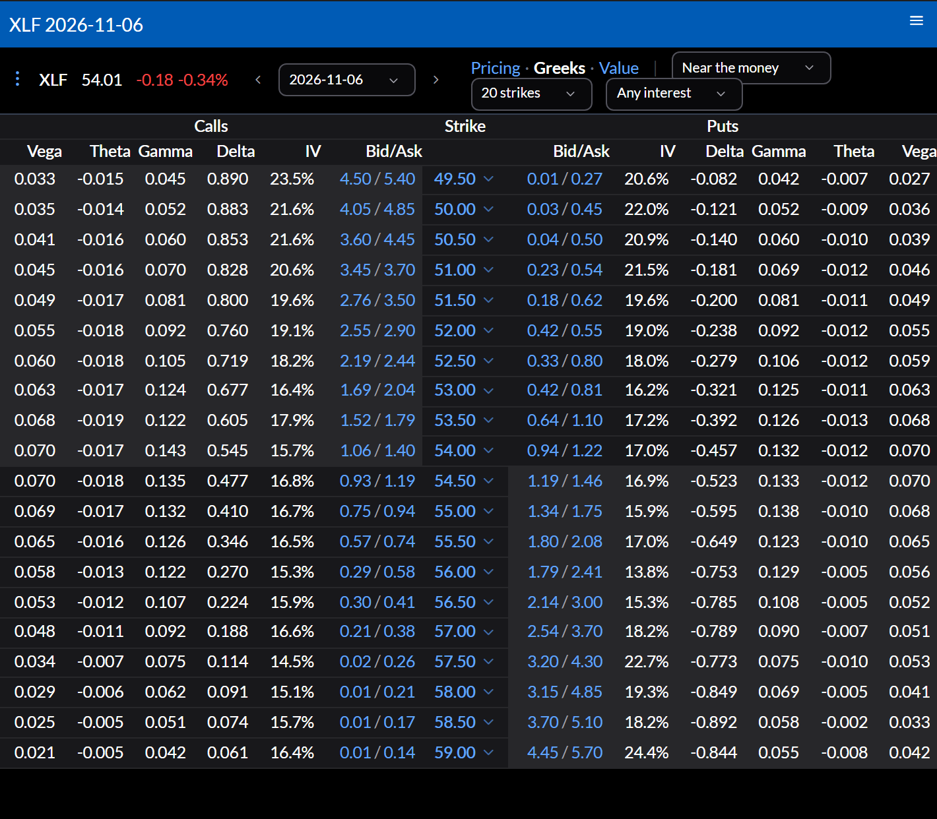
Task: Go to the previous expiration date
Action: coord(258,80)
